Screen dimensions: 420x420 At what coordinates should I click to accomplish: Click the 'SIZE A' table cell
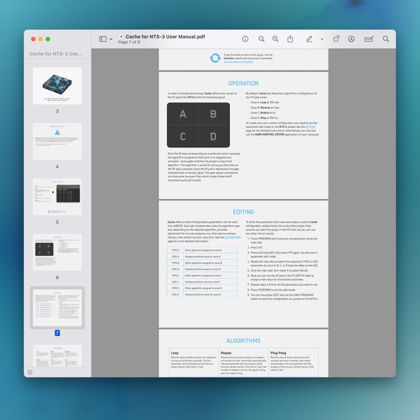pos(175,257)
